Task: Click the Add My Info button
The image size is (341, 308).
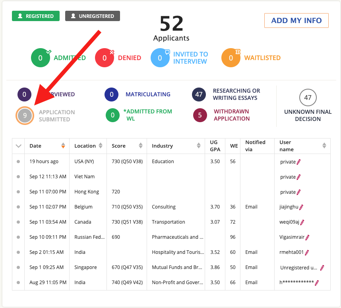Action: pyautogui.click(x=296, y=21)
